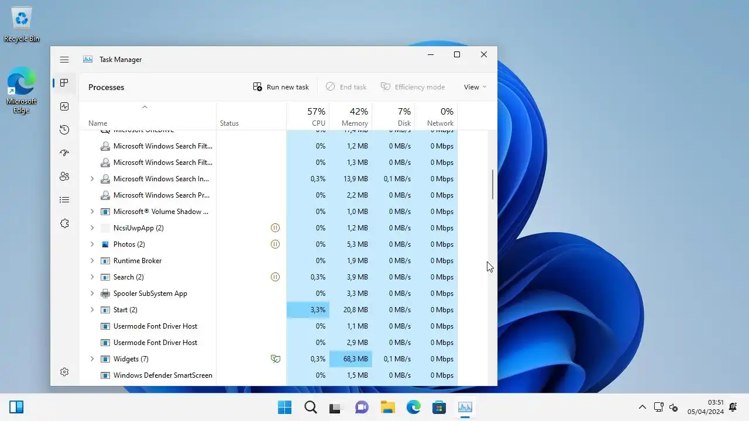Expand the Widgets (7) process group
The image size is (749, 421).
pyautogui.click(x=92, y=359)
